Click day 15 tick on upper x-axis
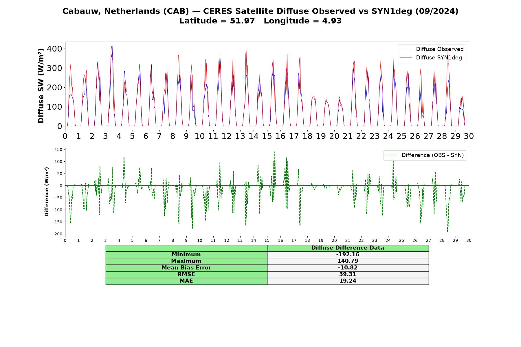This screenshot has width=521, height=347. click(x=267, y=136)
